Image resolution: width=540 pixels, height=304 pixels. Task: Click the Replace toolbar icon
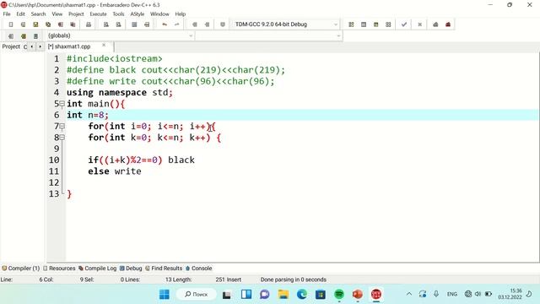tap(118, 24)
